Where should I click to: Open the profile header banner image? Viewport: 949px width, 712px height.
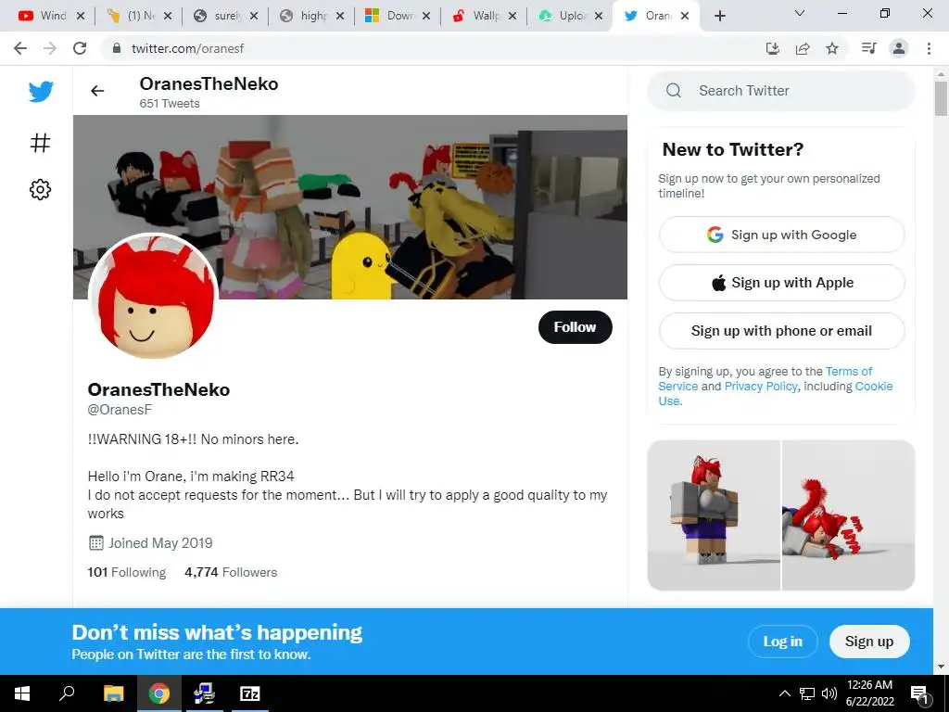[349, 207]
